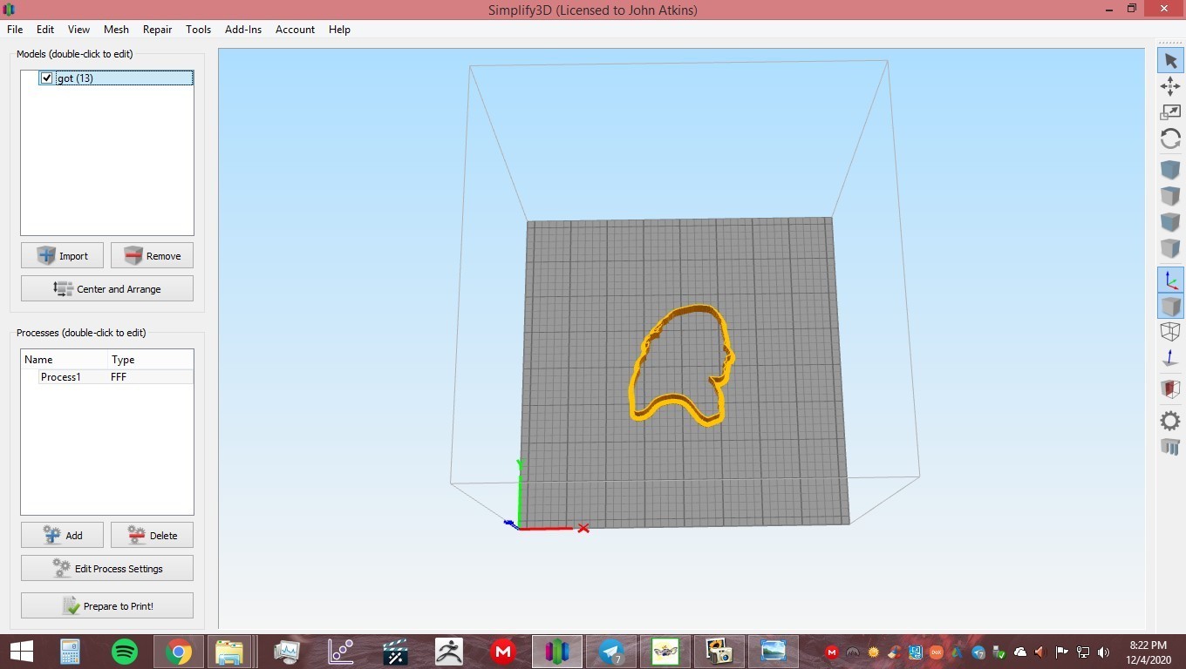Screen dimensions: 1186x669
Task: Click Prepare to Print!
Action: tap(107, 605)
